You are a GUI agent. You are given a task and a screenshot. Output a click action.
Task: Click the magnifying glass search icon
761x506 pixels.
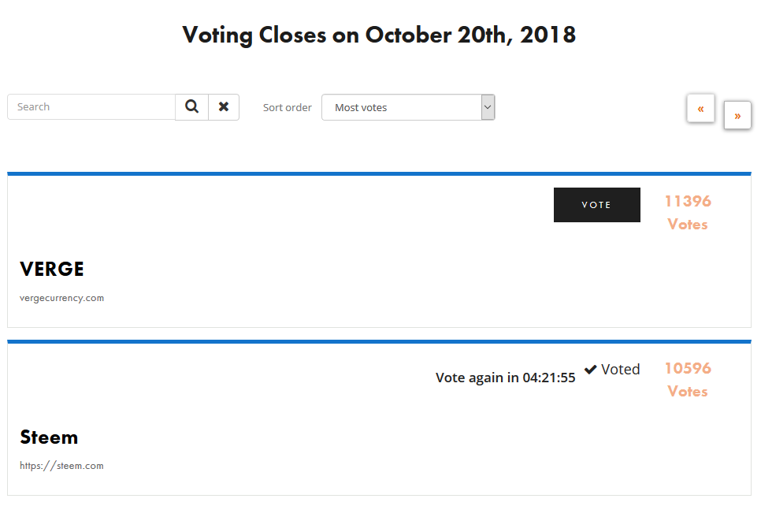tap(191, 106)
